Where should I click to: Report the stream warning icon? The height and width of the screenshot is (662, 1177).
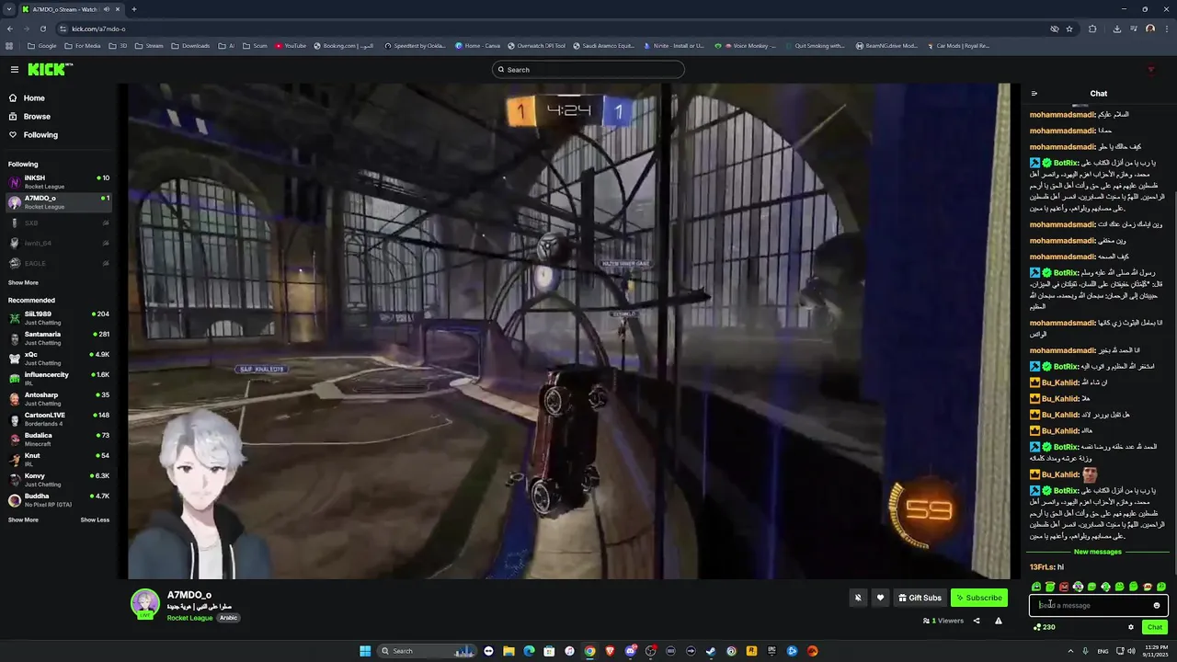coord(999,621)
